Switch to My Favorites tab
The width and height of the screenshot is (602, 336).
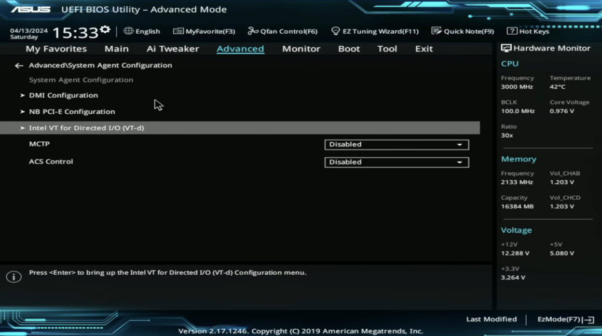(56, 49)
